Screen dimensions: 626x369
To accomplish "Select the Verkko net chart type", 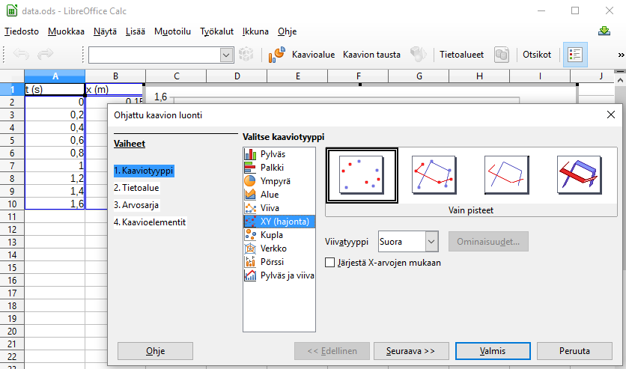I will click(x=273, y=248).
